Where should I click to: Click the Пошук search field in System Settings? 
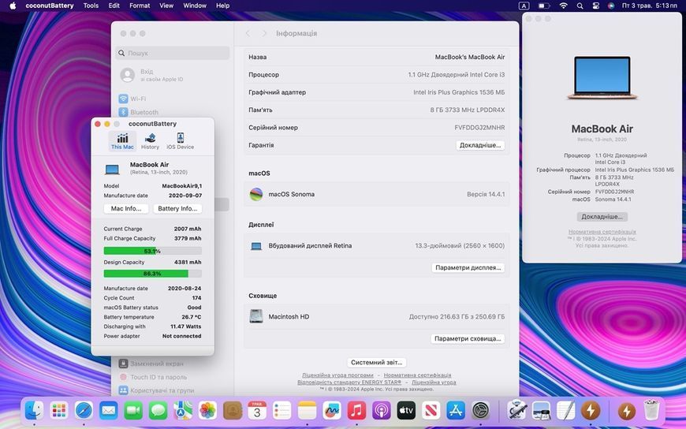(173, 53)
